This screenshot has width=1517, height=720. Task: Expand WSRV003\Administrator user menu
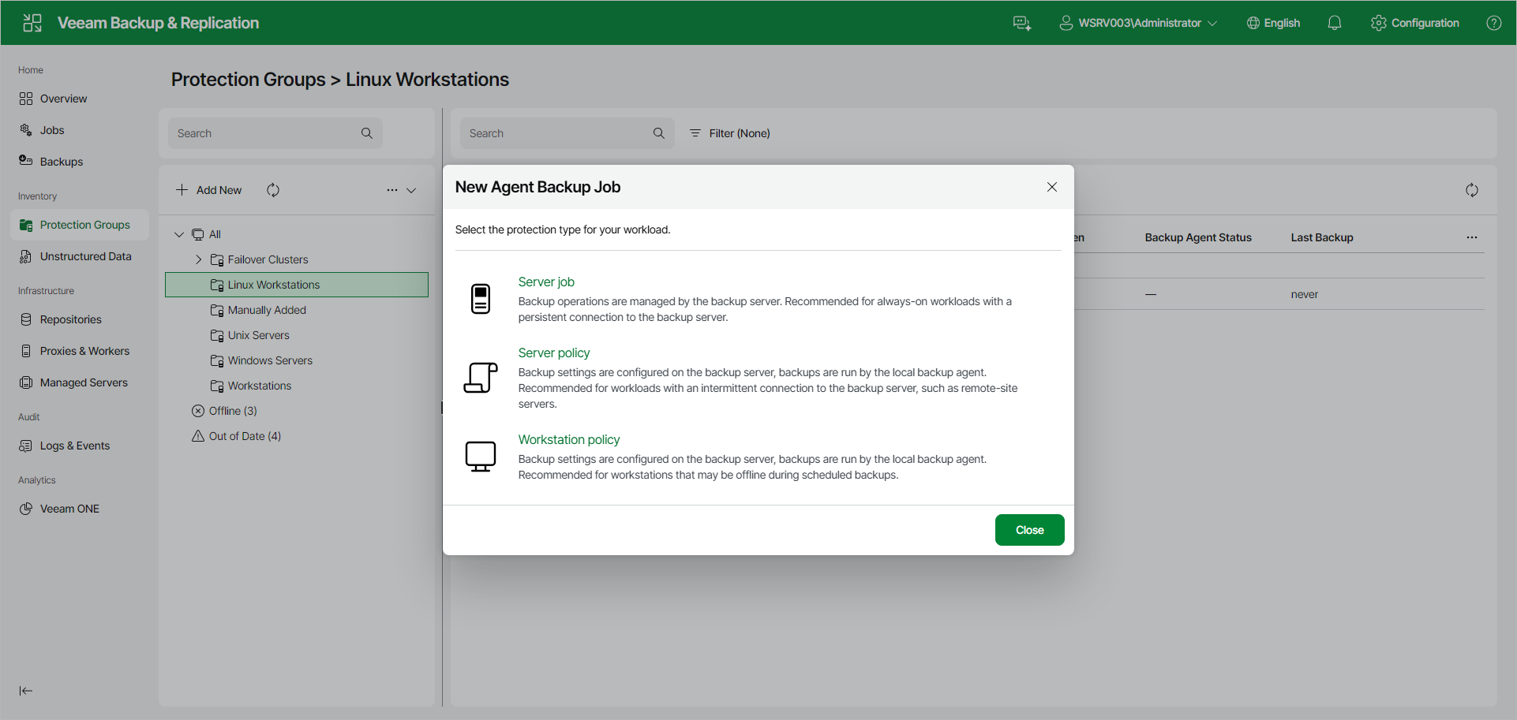click(x=1138, y=23)
